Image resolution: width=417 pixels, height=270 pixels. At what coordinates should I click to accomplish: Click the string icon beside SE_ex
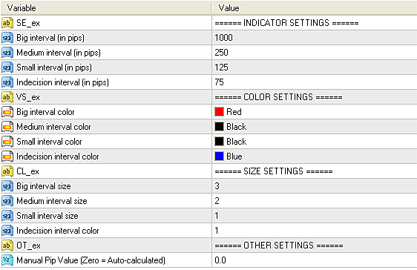7,23
